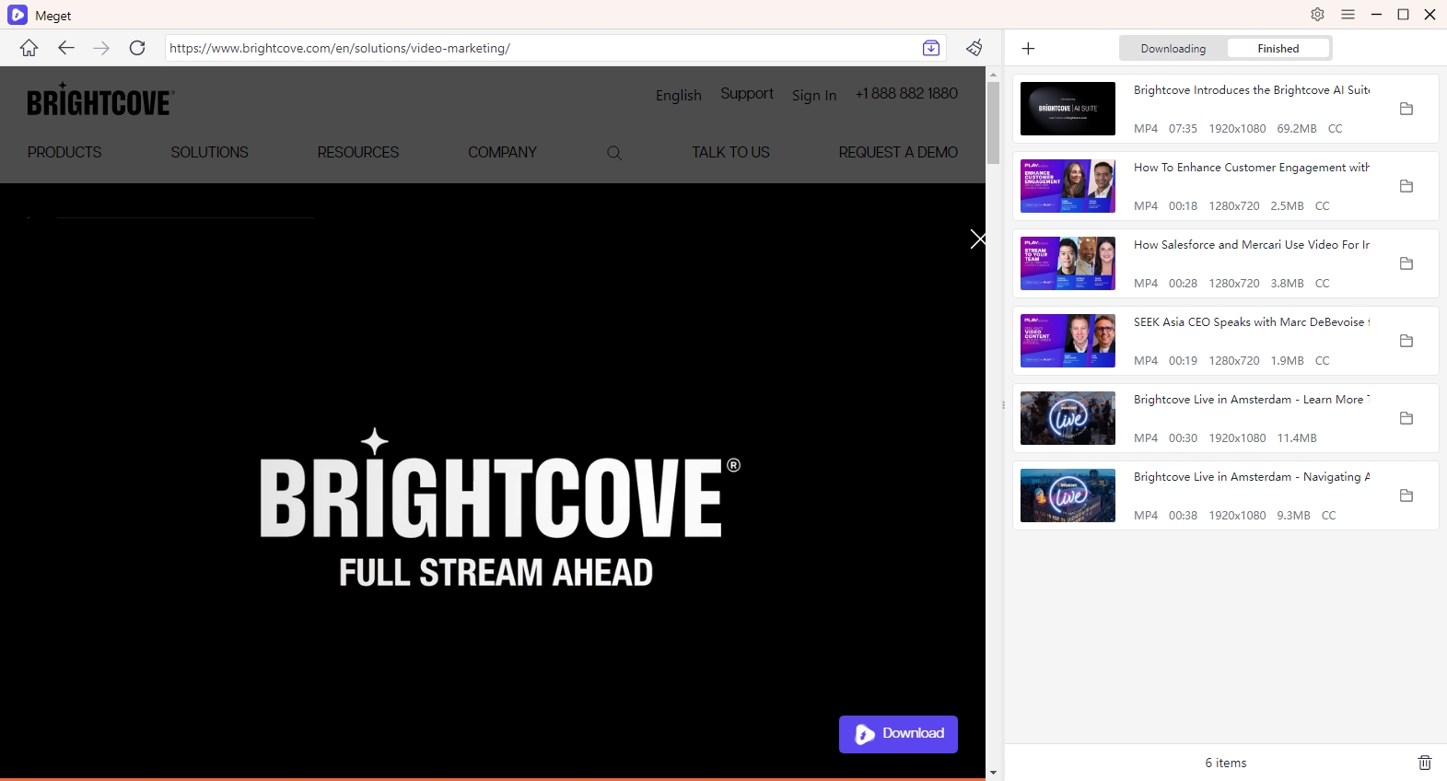
Task: Click the 00:28 duration text
Action: tap(1183, 284)
